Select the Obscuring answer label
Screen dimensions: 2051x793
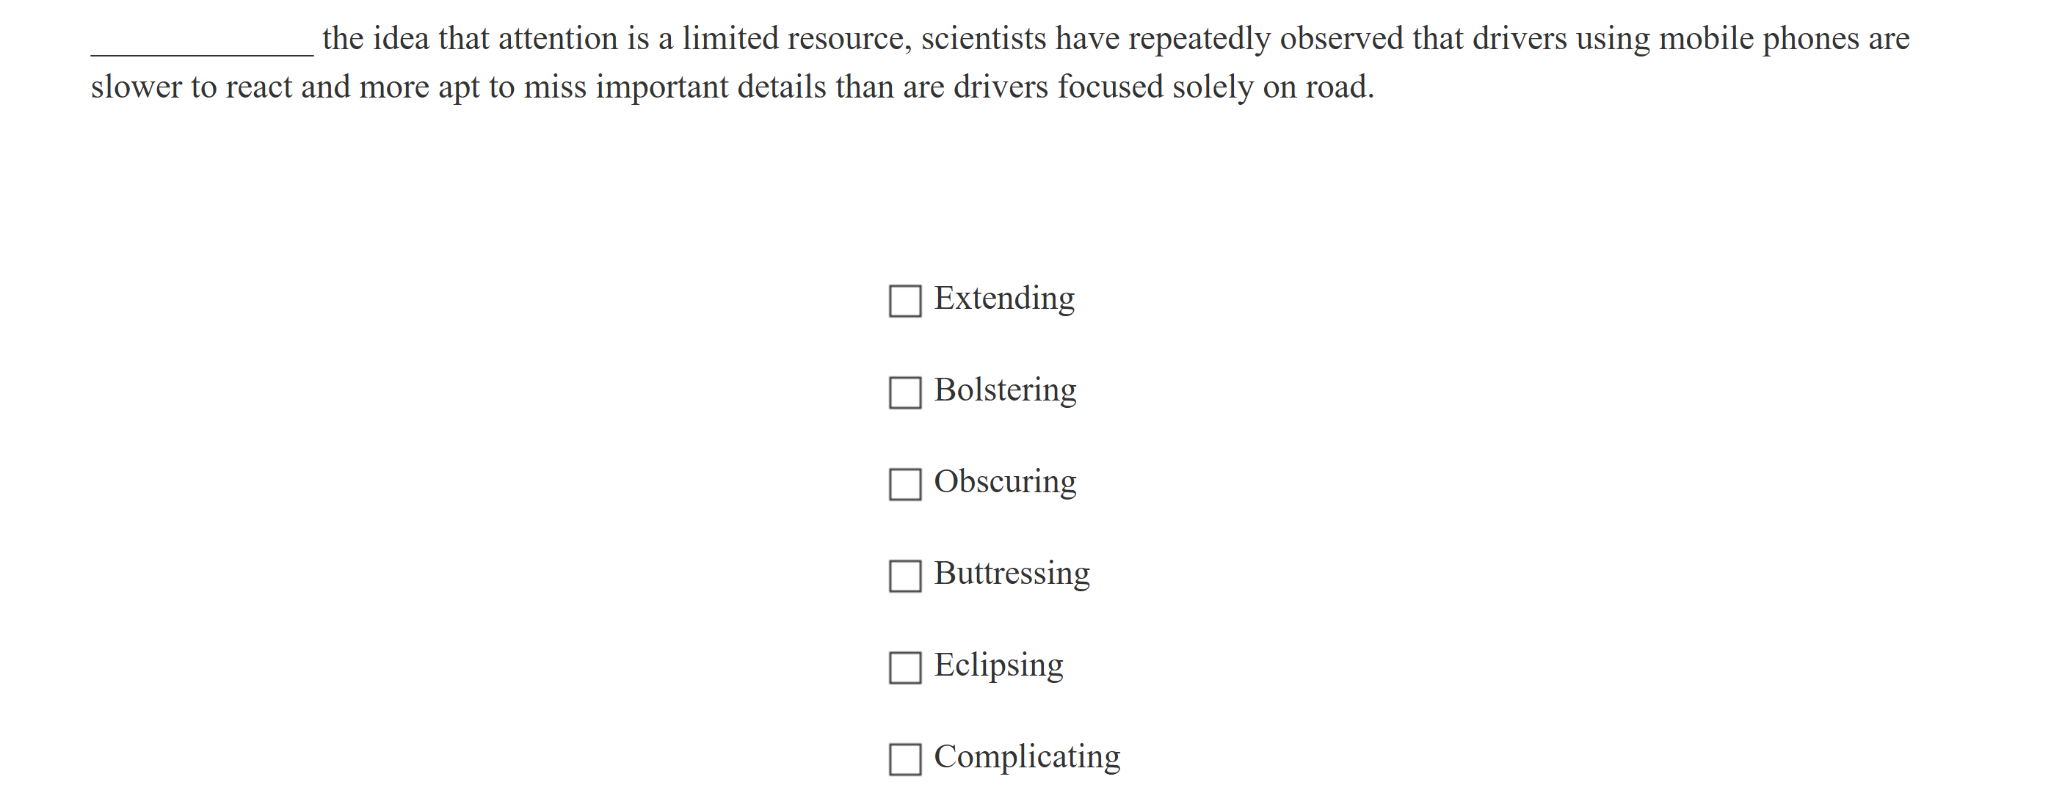[1005, 480]
